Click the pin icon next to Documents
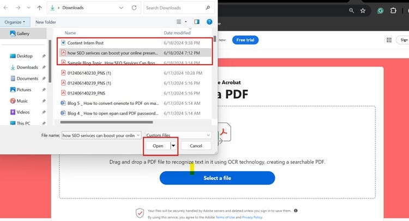Image resolution: width=409 pixels, height=221 pixels. [44, 78]
